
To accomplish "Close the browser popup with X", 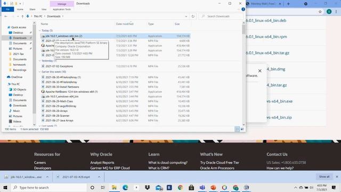I will (259, 71).
